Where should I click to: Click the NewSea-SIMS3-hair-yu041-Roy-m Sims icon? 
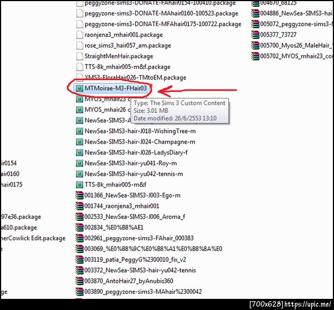[x=80, y=163]
